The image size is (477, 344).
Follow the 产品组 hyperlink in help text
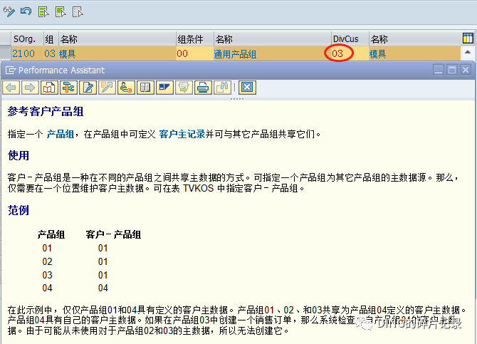(x=61, y=134)
